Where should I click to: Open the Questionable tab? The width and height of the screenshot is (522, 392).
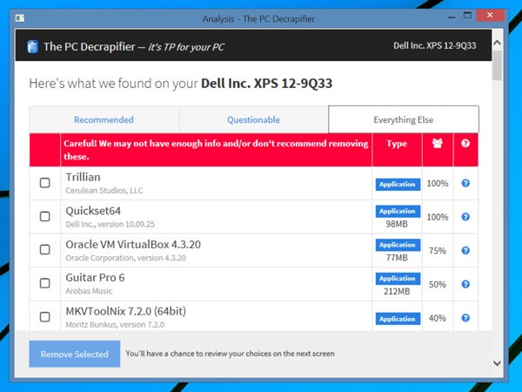253,119
